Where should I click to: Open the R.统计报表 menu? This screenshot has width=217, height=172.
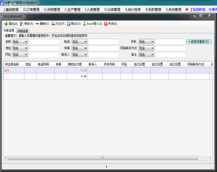[x=133, y=9]
